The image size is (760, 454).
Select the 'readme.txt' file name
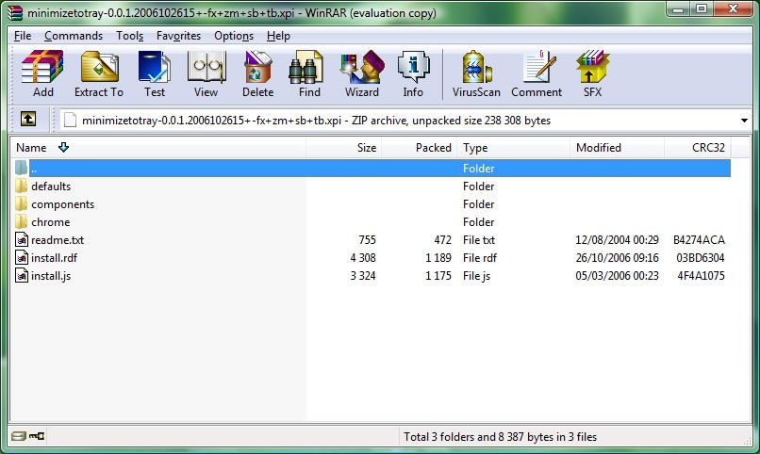pyautogui.click(x=58, y=240)
